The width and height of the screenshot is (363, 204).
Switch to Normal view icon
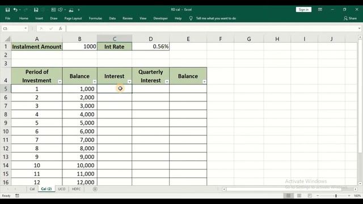pos(289,195)
